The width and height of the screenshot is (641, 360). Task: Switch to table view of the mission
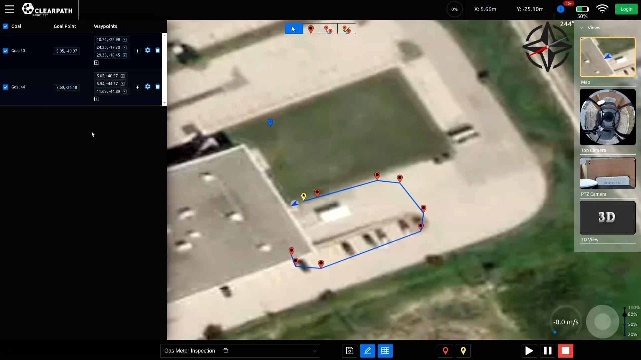pos(385,351)
